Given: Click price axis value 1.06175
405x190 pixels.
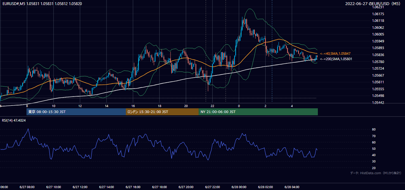Looking at the screenshot, I should (x=378, y=14).
